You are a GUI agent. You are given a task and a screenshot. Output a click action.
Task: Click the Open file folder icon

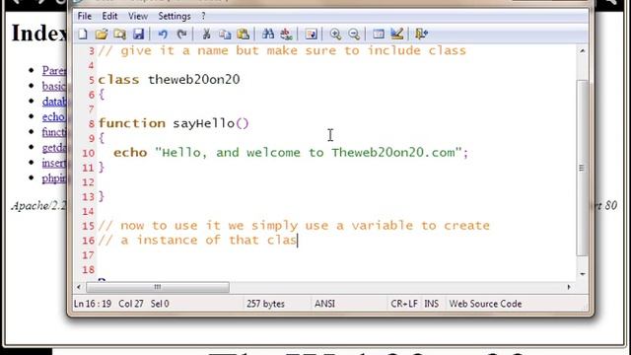(x=102, y=35)
